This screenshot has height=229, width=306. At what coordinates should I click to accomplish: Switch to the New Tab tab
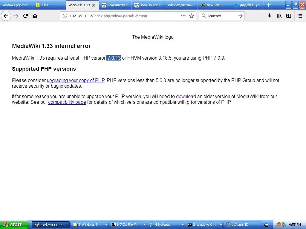click(214, 5)
